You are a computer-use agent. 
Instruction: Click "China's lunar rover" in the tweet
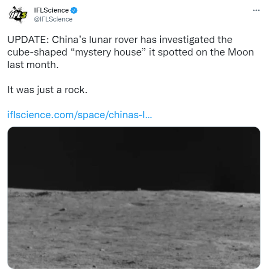coord(95,39)
